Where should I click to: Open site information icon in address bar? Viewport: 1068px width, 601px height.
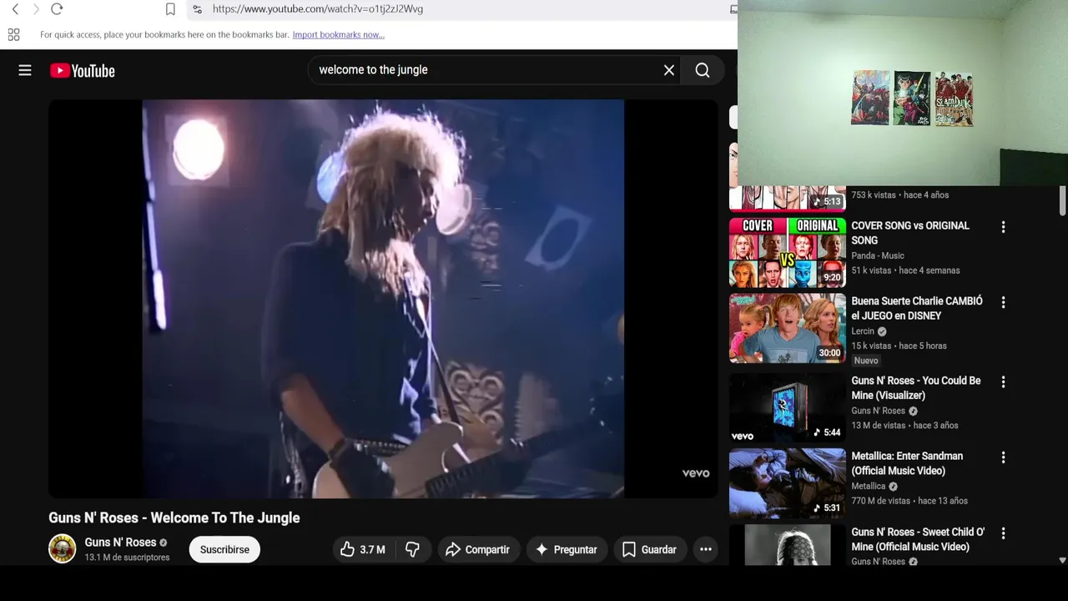(197, 9)
